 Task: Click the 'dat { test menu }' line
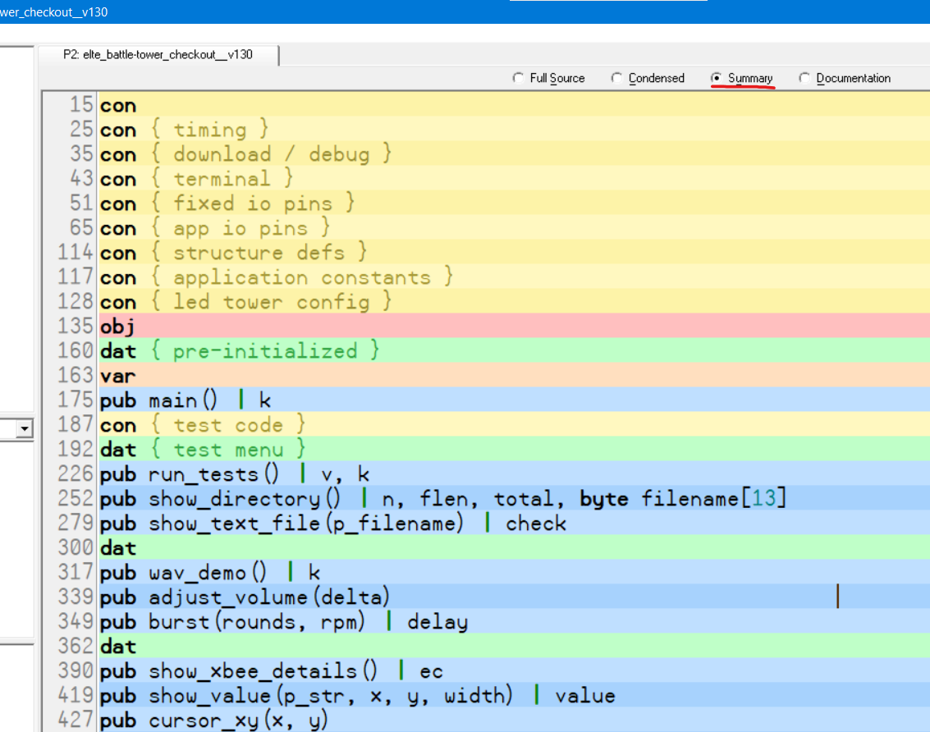coord(515,450)
